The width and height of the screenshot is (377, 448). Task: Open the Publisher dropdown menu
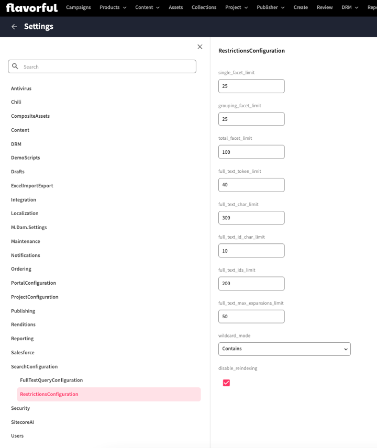point(270,7)
